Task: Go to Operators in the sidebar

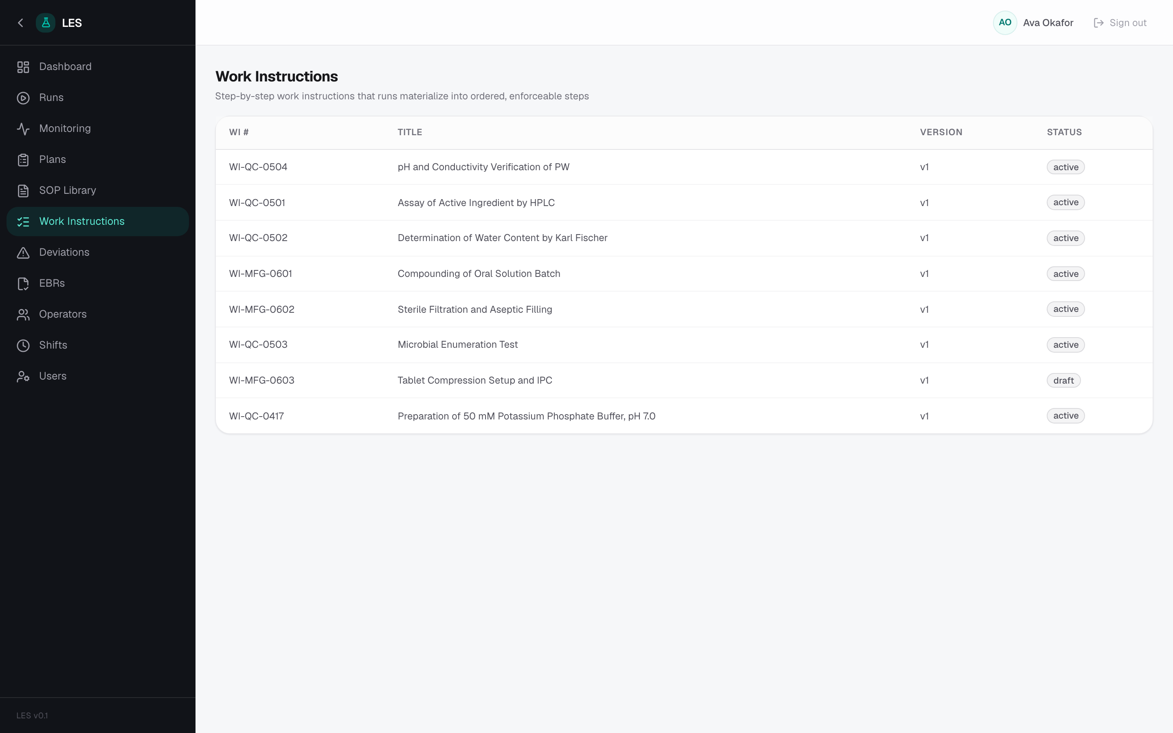Action: (97, 315)
